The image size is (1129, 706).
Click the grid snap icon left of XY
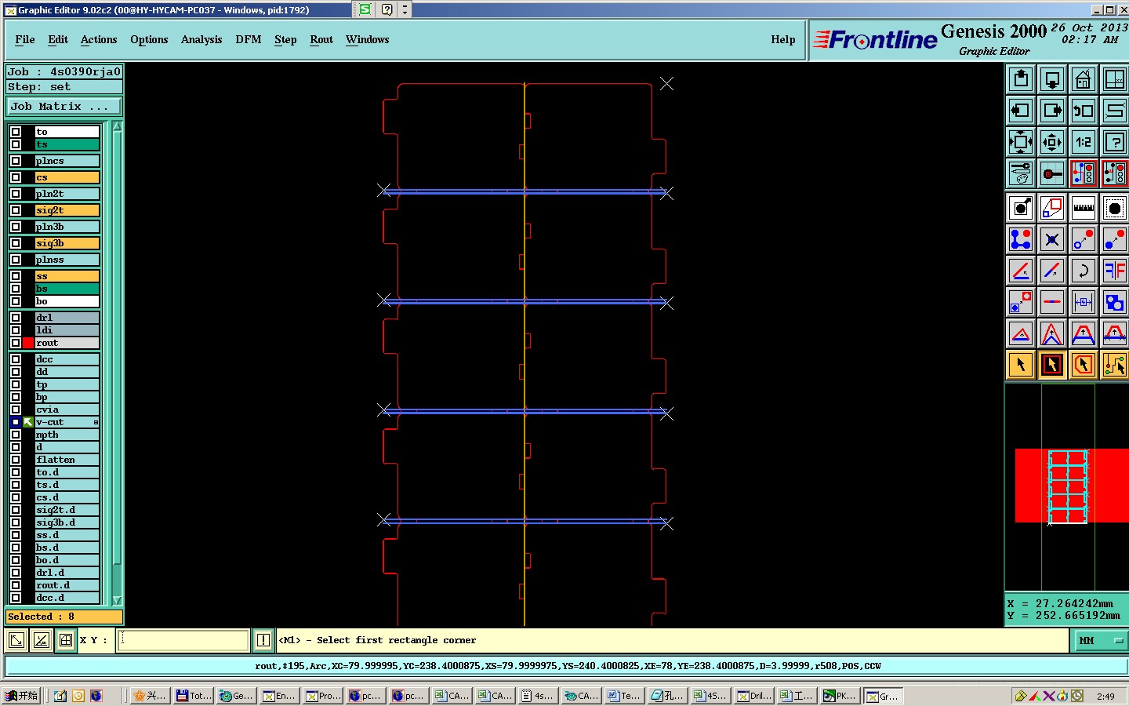(66, 640)
